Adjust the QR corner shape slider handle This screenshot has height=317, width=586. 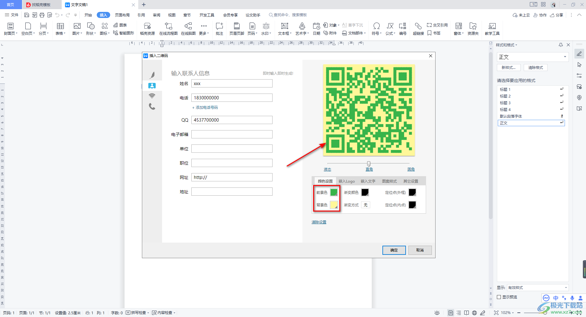tap(369, 164)
